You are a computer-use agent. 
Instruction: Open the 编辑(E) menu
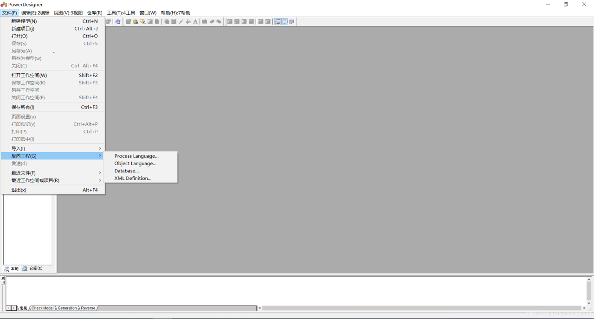pyautogui.click(x=35, y=13)
